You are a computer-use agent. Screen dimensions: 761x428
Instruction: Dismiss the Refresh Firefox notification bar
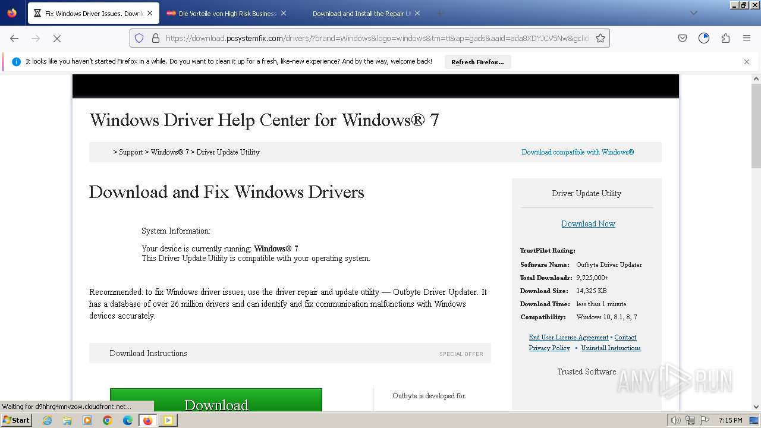pyautogui.click(x=747, y=62)
